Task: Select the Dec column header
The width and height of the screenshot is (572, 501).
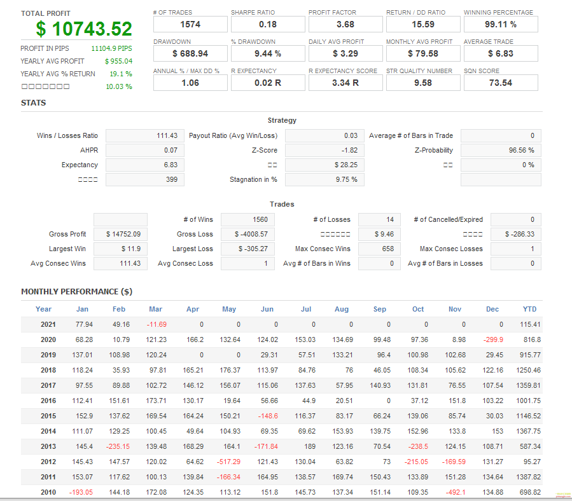Action: click(x=492, y=309)
